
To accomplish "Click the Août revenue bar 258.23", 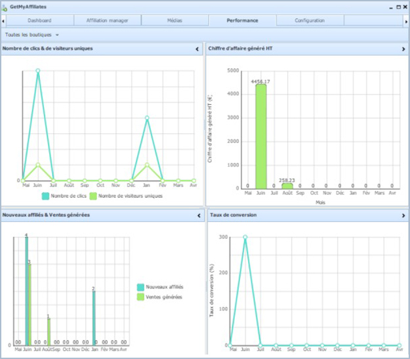I will [287, 186].
